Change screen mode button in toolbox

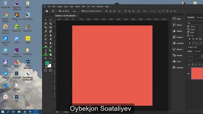(50, 70)
